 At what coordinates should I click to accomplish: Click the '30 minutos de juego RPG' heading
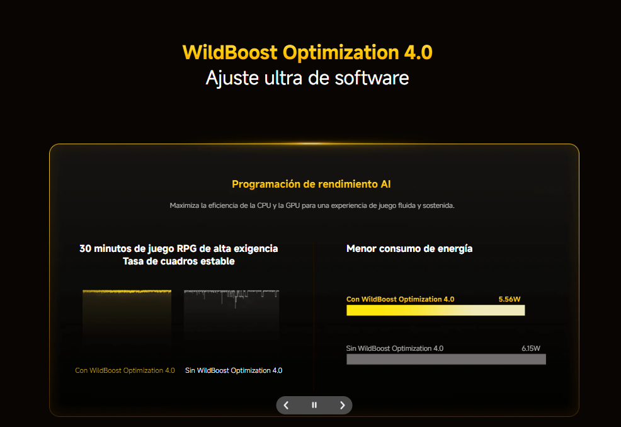pos(179,248)
